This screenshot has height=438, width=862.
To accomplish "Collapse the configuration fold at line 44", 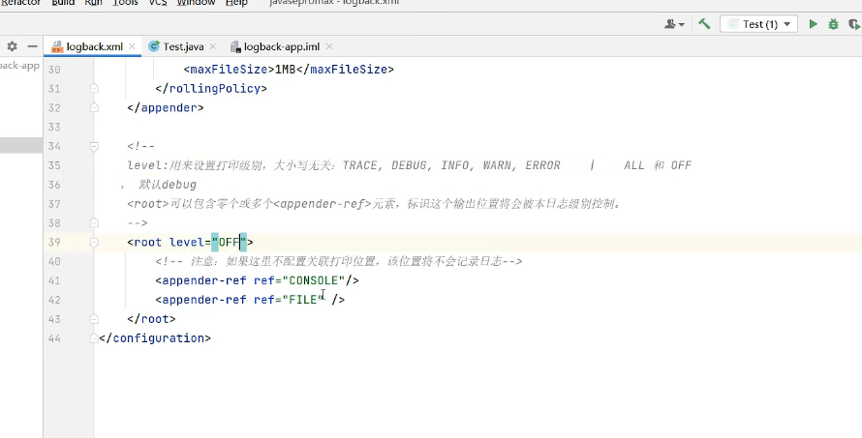I will click(94, 338).
